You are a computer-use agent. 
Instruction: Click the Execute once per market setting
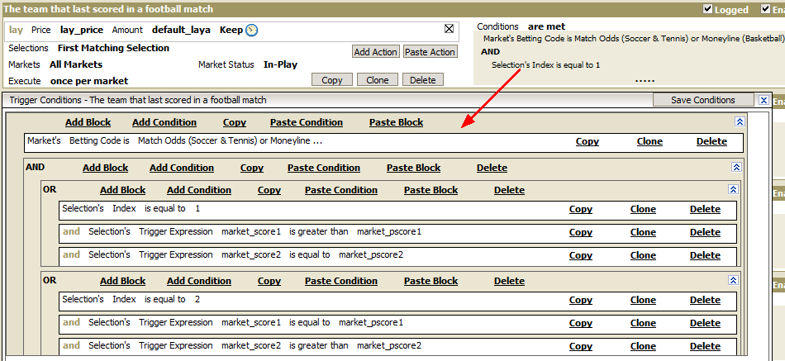pos(89,81)
